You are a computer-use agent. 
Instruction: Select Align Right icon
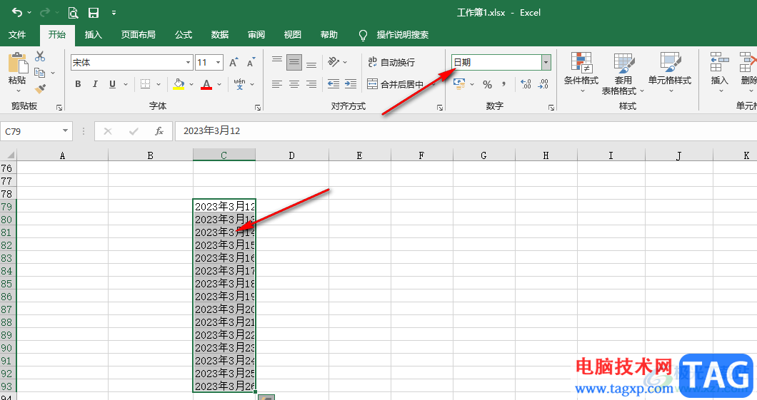(x=311, y=84)
